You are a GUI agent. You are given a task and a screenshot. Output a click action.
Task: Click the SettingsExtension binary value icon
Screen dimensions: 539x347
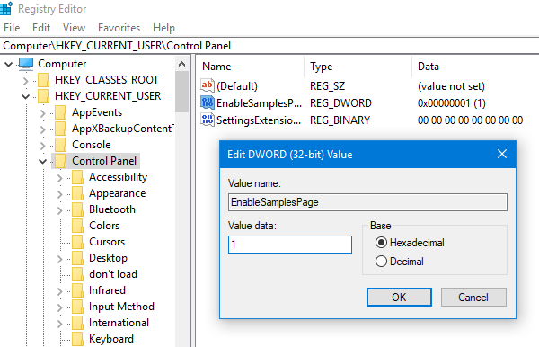(208, 120)
